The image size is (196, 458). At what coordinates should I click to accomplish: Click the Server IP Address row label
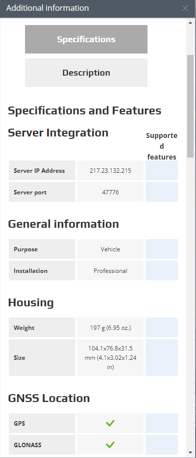click(39, 170)
